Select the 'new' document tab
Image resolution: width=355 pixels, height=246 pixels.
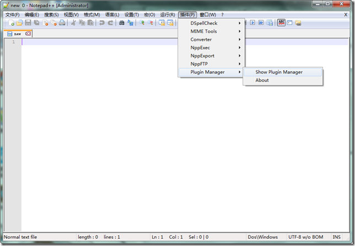click(x=18, y=34)
